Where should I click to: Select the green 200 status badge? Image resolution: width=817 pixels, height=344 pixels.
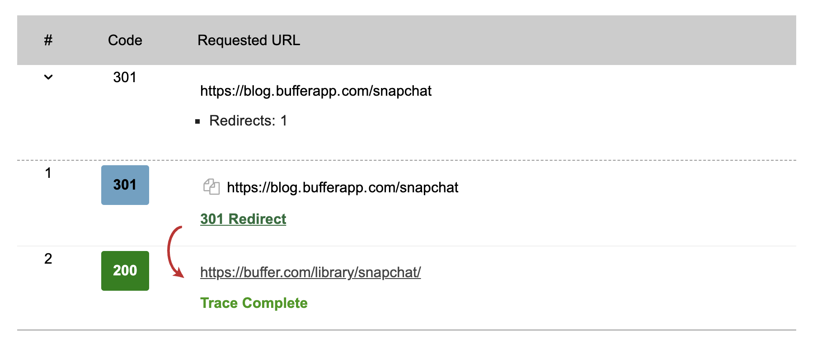pos(125,270)
